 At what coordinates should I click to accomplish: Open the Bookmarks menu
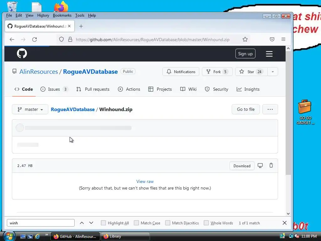click(x=62, y=15)
